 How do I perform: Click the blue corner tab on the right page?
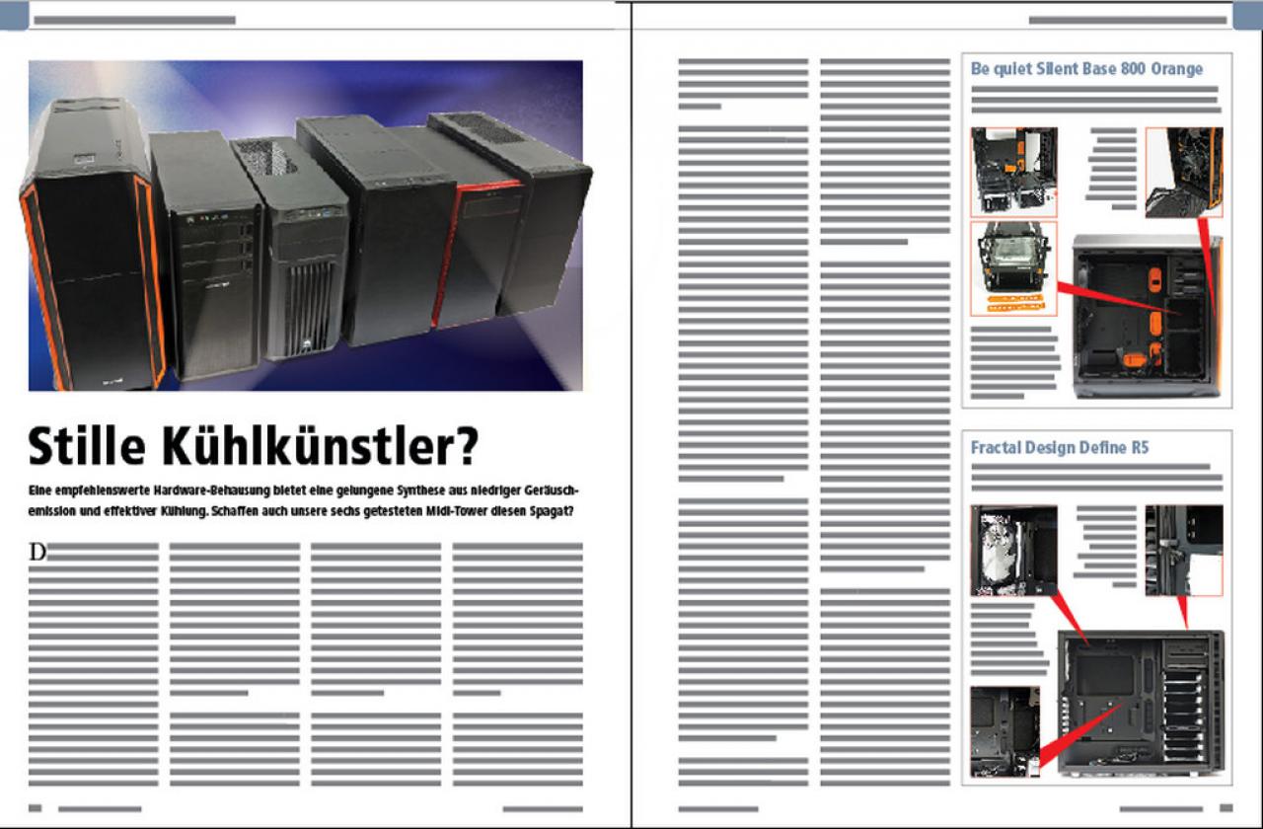tap(1247, 16)
